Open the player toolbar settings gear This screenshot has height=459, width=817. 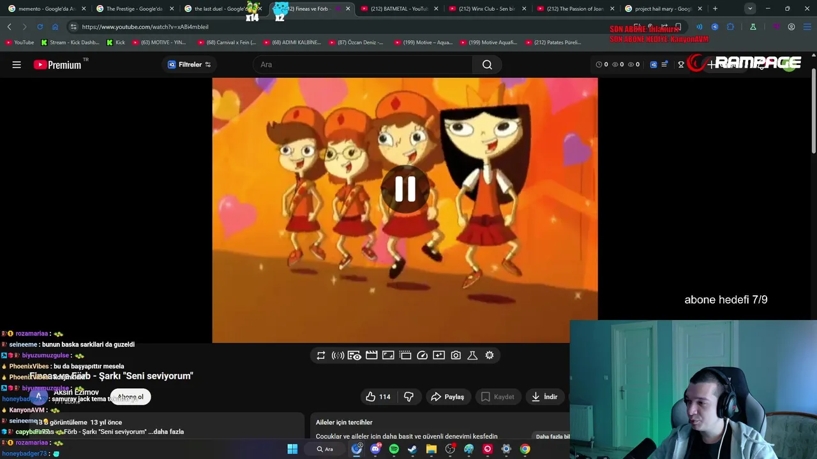(x=490, y=356)
